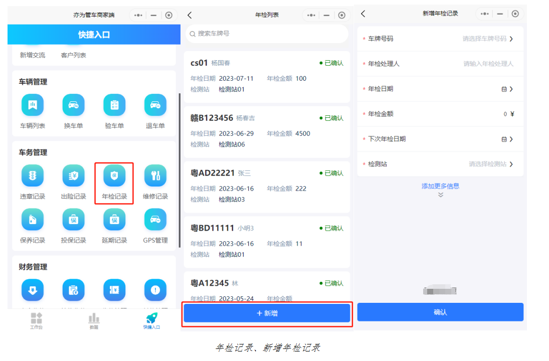Switch to the 数据 tab
The width and height of the screenshot is (549, 361).
click(94, 320)
